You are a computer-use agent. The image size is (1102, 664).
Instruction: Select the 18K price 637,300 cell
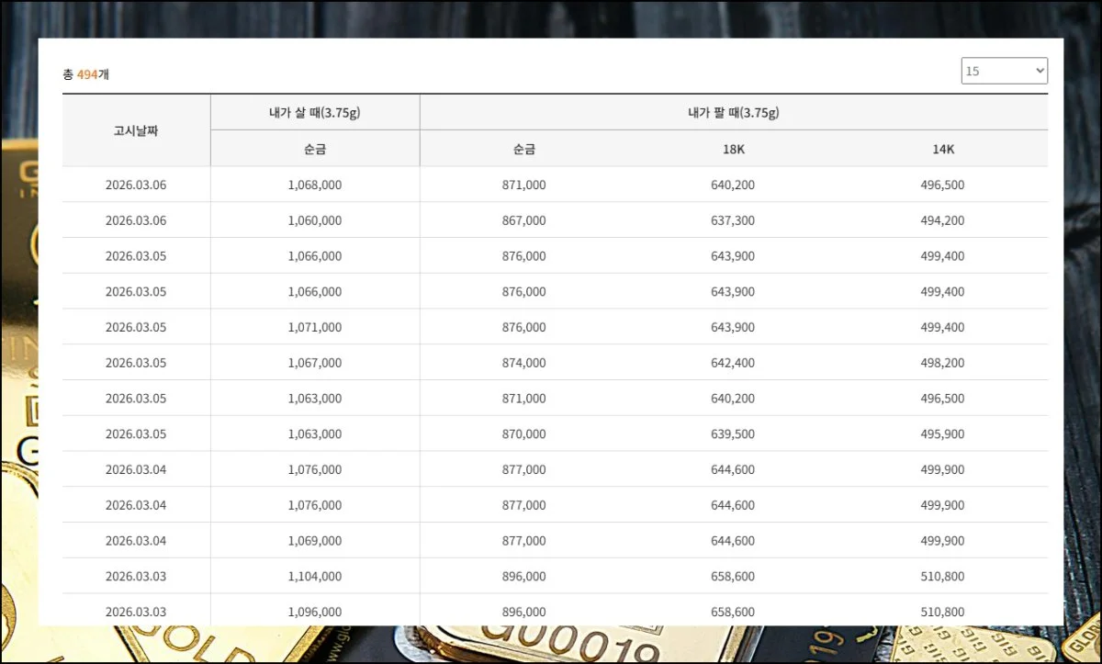pos(733,220)
